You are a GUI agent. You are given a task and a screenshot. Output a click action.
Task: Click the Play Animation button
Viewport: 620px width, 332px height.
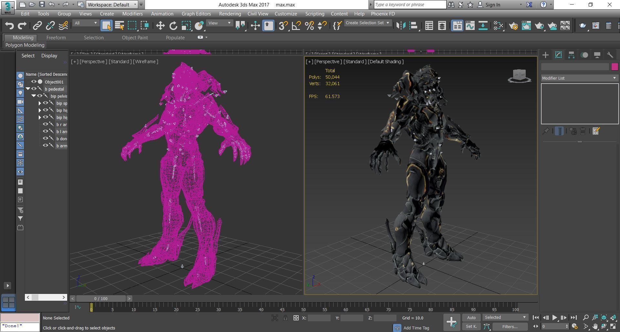554,317
